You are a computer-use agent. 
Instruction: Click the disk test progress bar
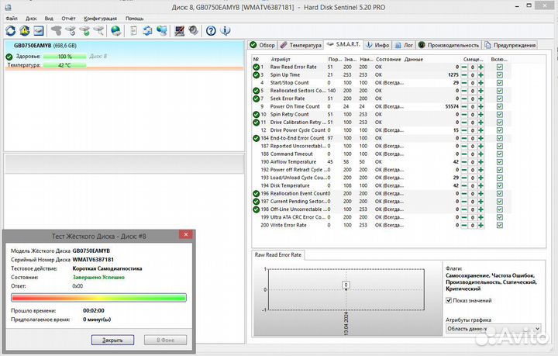coord(98,296)
